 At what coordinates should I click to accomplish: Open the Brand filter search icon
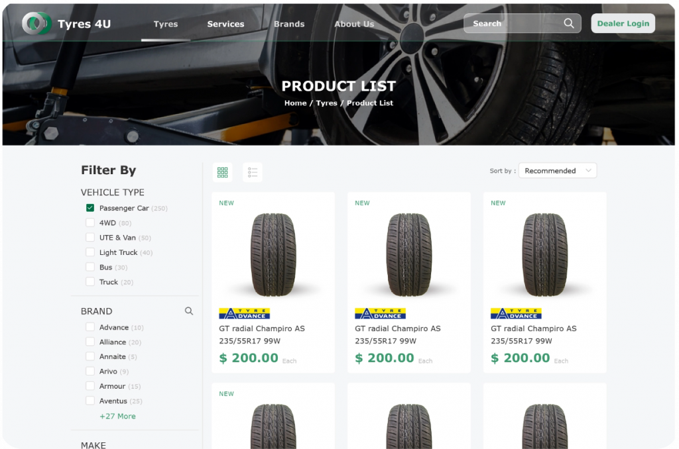[x=189, y=311]
